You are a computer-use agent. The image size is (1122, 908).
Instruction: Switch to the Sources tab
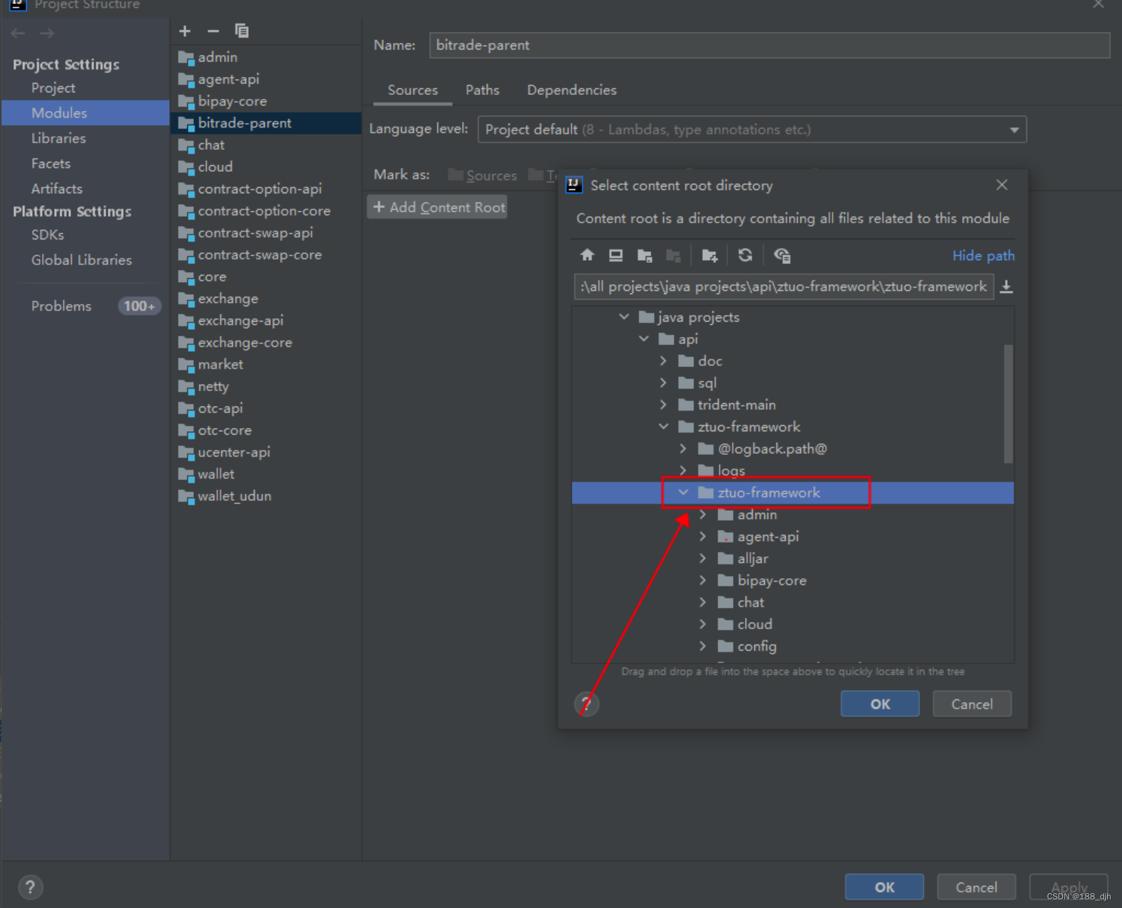(x=413, y=90)
